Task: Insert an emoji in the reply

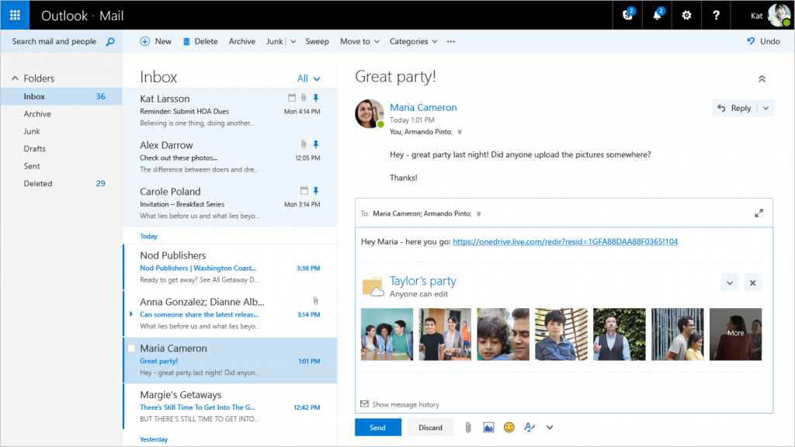Action: click(509, 427)
